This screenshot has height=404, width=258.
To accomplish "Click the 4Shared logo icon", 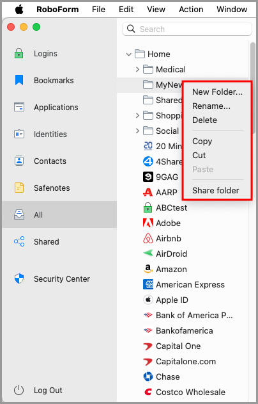I will click(148, 161).
